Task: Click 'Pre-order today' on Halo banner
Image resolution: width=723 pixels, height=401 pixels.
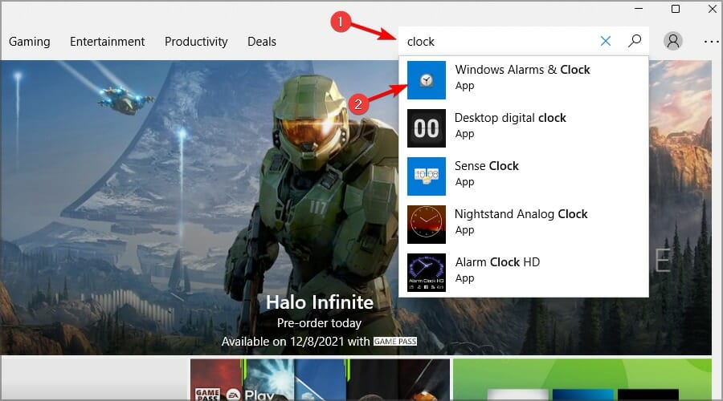Action: (x=319, y=323)
